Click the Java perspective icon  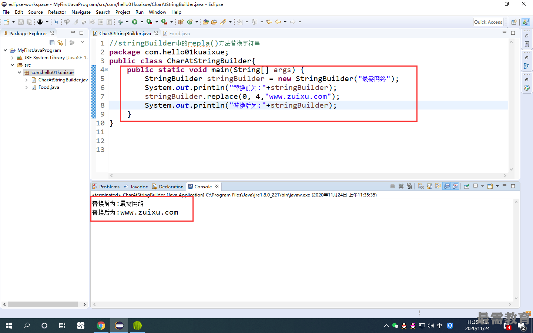[526, 22]
